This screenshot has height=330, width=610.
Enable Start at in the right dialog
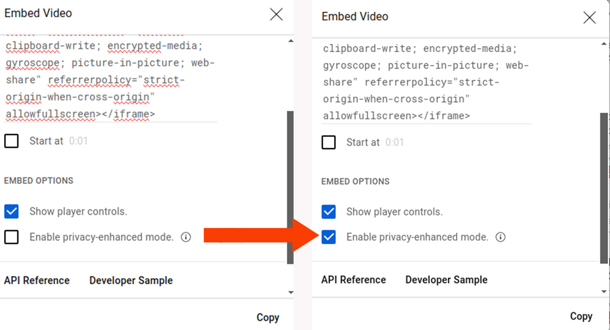(x=328, y=142)
